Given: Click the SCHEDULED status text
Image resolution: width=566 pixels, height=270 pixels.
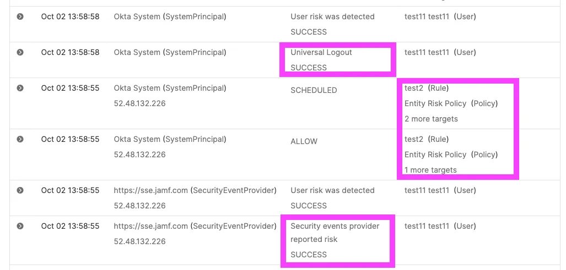Looking at the screenshot, I should click(314, 90).
